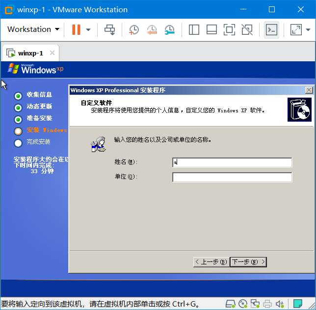316x310 pixels.
Task: Open the console view button
Action: pyautogui.click(x=271, y=30)
